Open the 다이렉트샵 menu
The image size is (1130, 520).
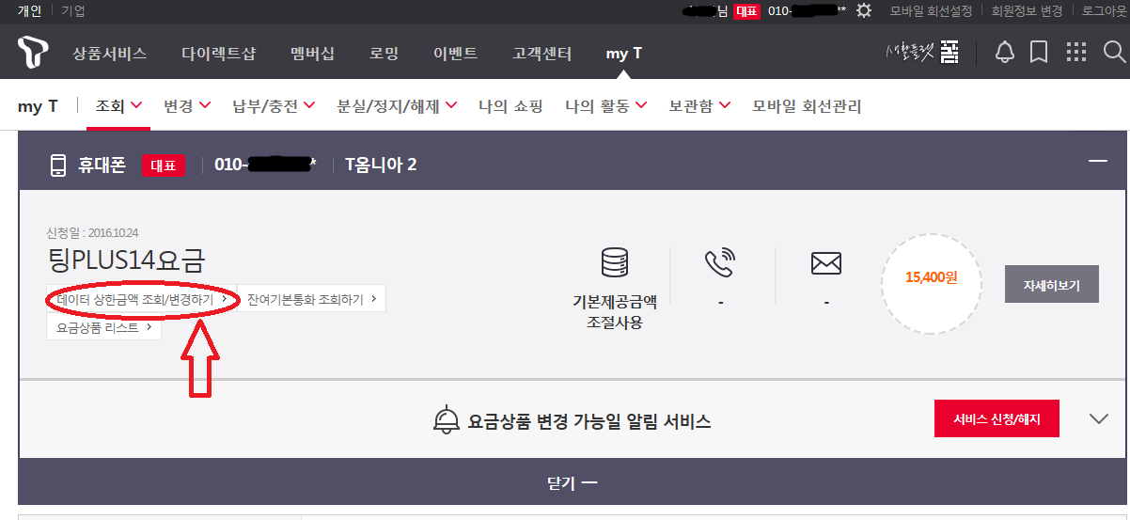218,54
